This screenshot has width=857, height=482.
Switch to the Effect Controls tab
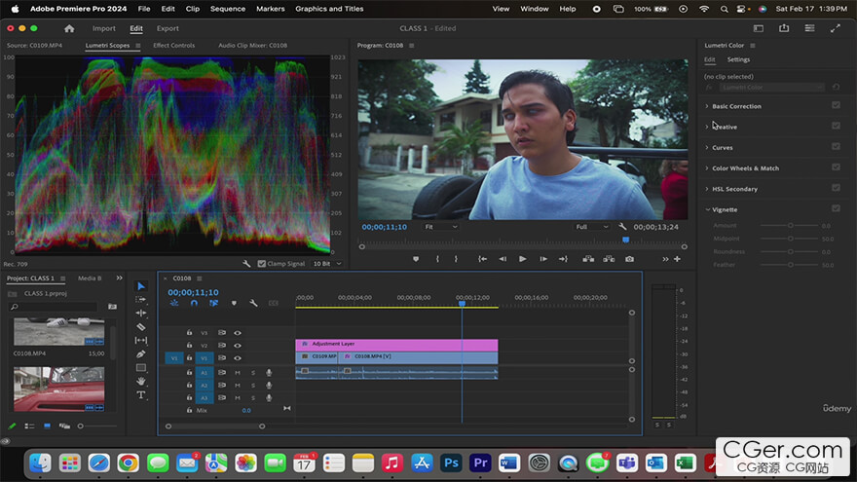(x=173, y=45)
